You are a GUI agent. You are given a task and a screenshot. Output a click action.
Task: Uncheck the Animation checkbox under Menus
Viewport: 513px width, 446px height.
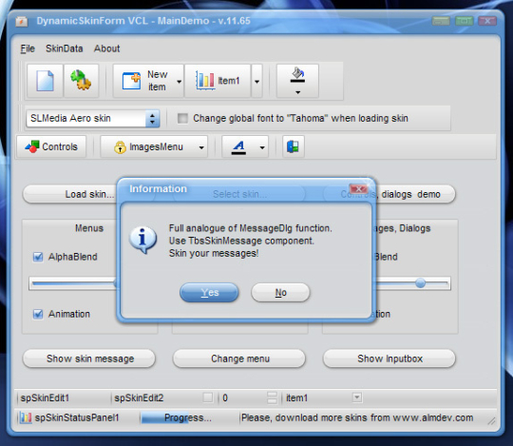pos(38,315)
